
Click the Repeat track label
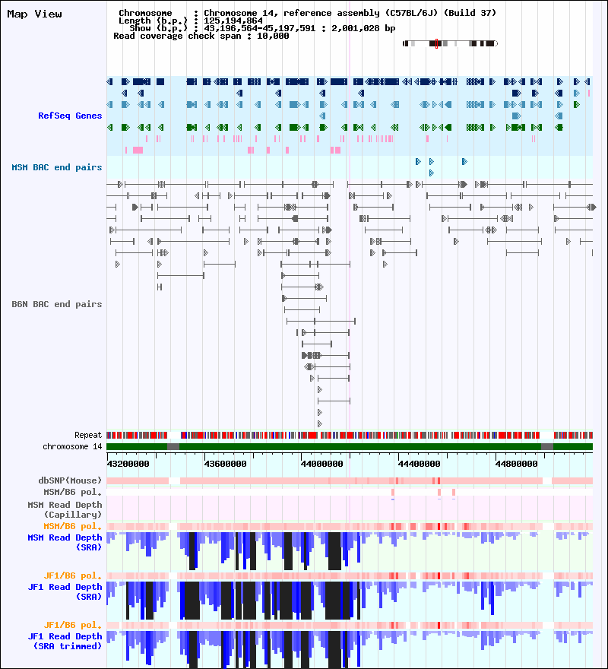pos(88,435)
